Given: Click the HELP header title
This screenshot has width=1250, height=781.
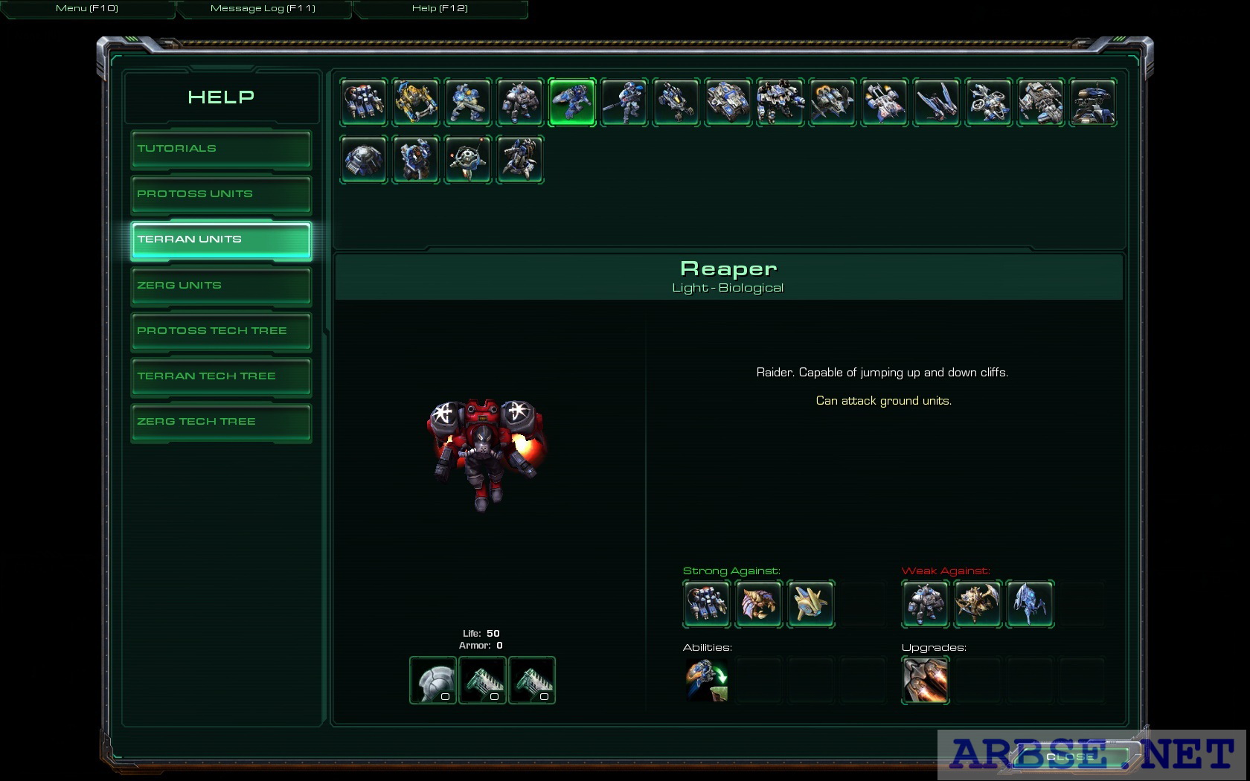Looking at the screenshot, I should [x=221, y=97].
